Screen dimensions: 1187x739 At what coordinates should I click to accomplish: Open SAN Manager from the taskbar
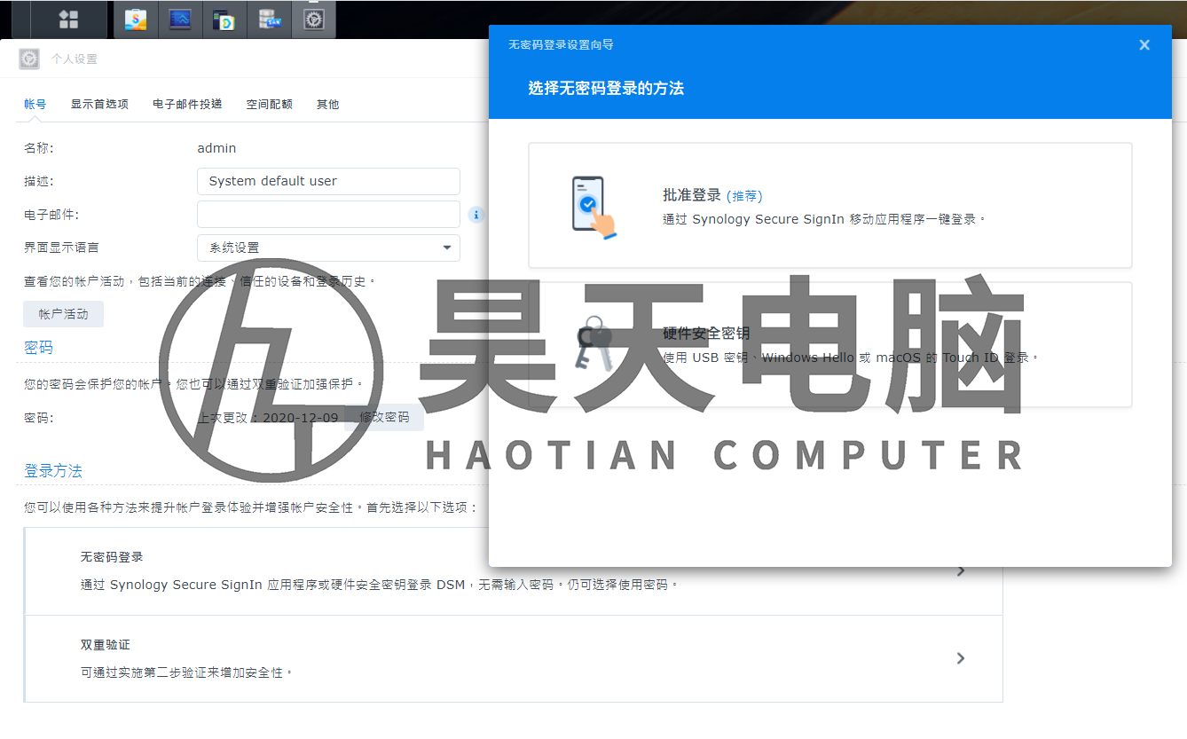point(269,19)
